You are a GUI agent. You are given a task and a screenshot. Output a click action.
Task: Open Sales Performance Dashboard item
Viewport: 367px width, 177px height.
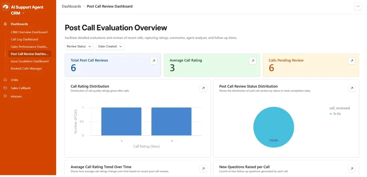click(x=29, y=47)
